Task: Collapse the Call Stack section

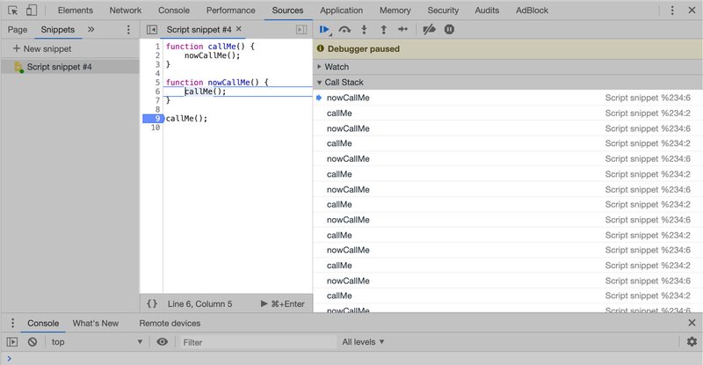Action: (x=508, y=82)
